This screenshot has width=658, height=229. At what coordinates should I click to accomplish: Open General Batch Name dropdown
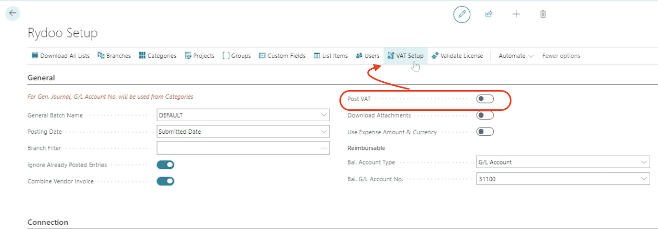(324, 115)
